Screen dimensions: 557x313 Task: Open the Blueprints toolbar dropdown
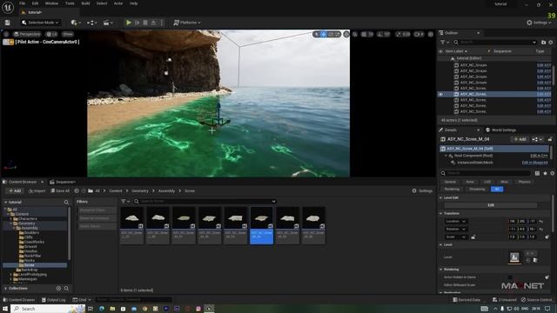[x=92, y=23]
